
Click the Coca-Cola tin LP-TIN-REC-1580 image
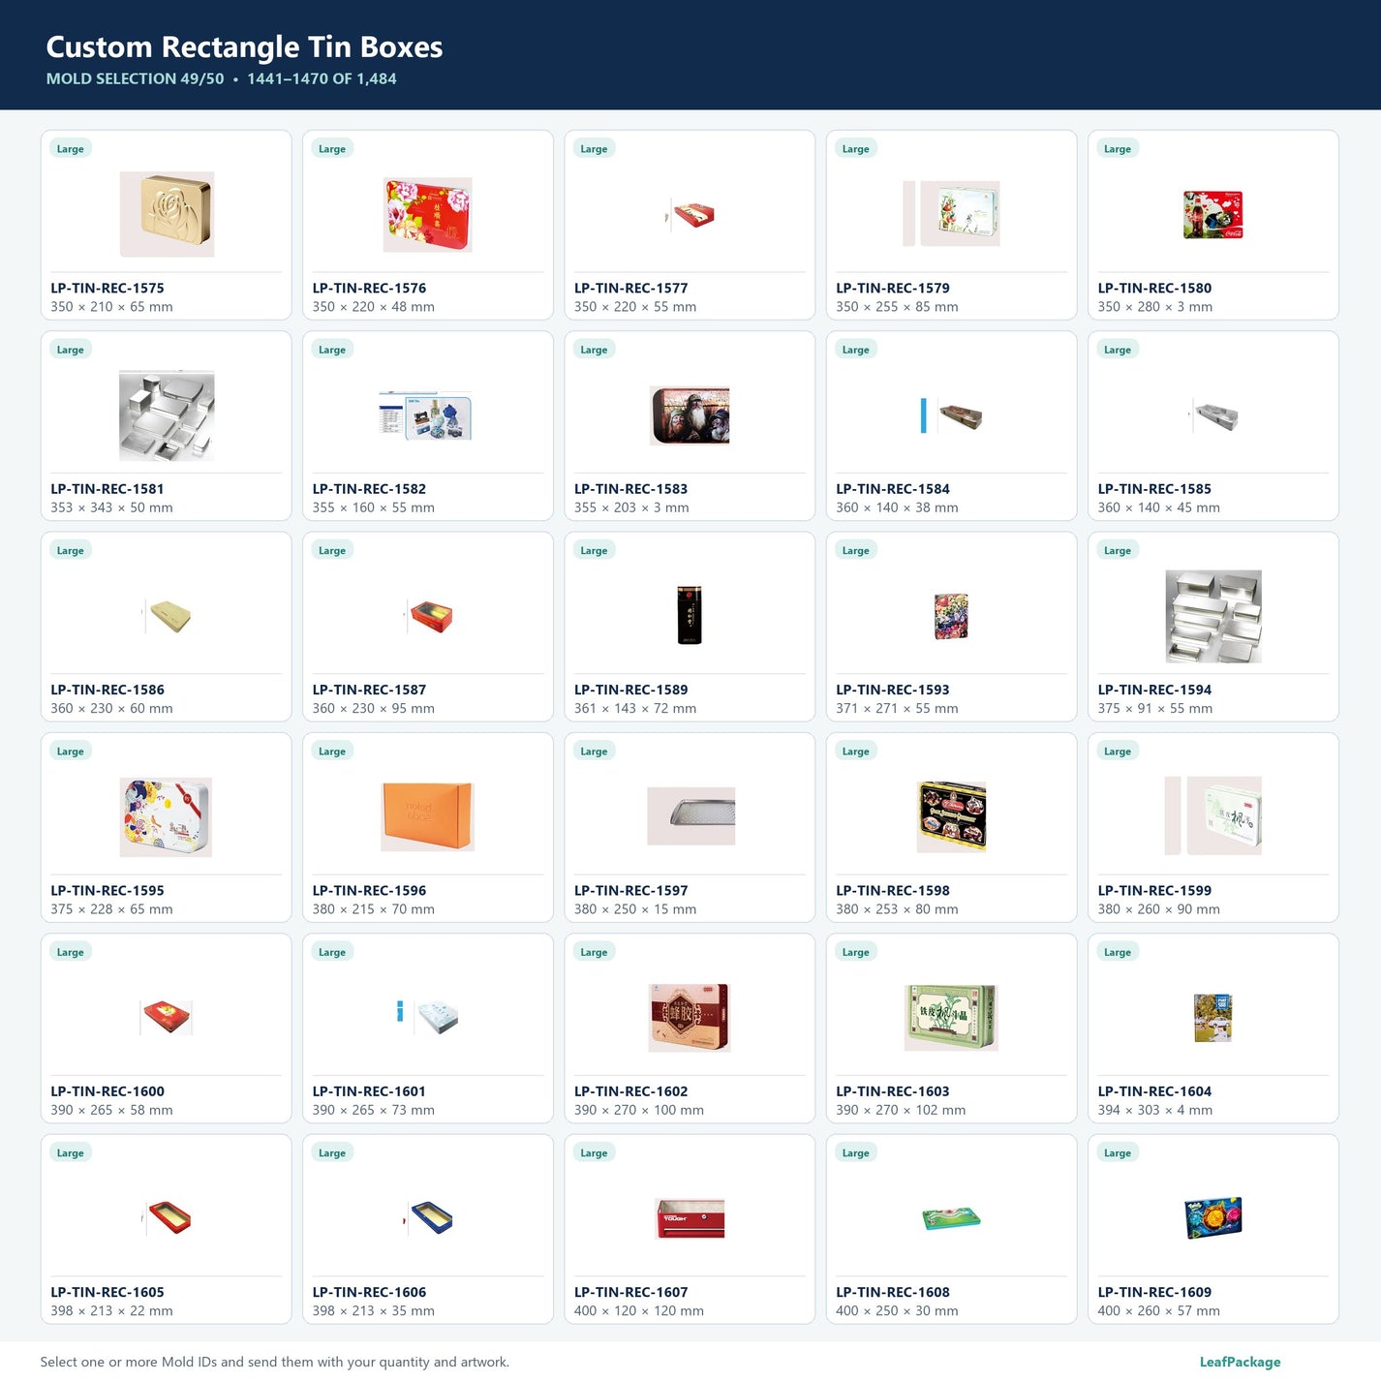pos(1212,214)
